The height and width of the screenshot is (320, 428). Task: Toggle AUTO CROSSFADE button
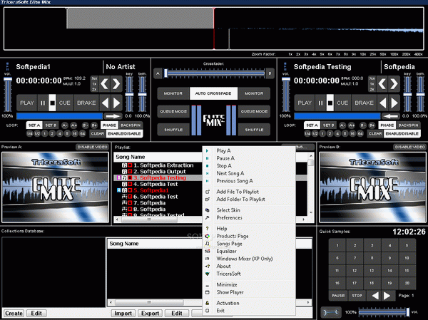click(x=213, y=93)
